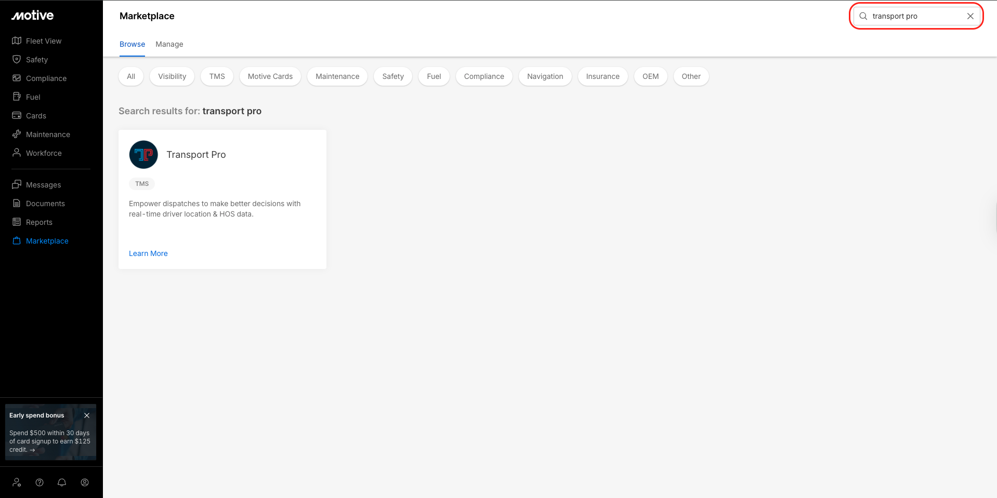
Task: Filter by OEM category
Action: (x=651, y=76)
